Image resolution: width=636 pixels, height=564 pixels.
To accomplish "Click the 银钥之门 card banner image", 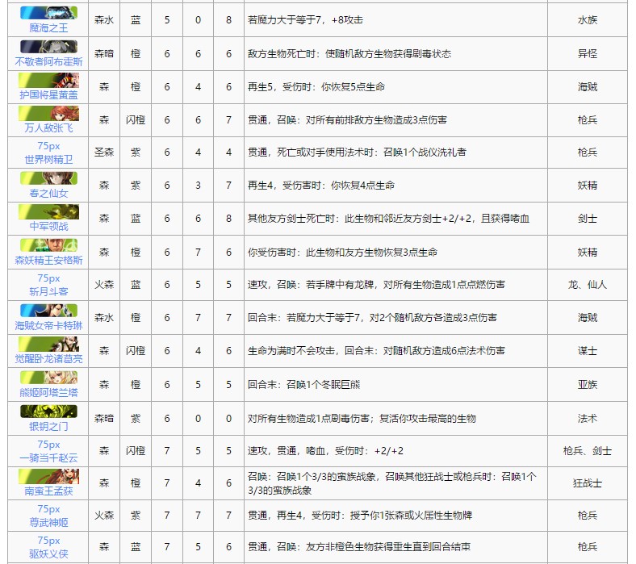I will 48,410.
